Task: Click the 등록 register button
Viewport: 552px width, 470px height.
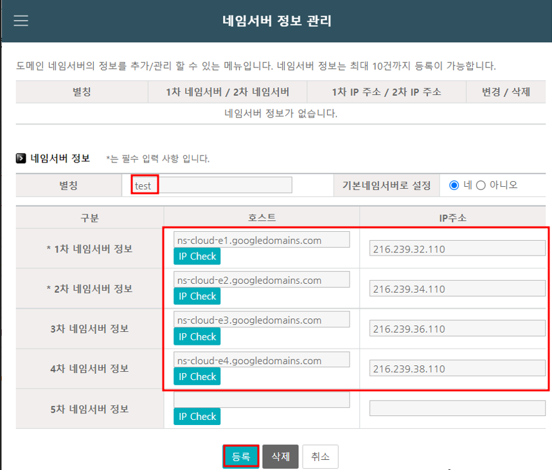Action: click(x=241, y=457)
